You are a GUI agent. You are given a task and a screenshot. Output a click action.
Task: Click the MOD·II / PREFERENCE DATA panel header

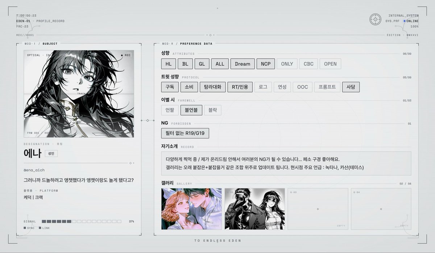coord(187,43)
